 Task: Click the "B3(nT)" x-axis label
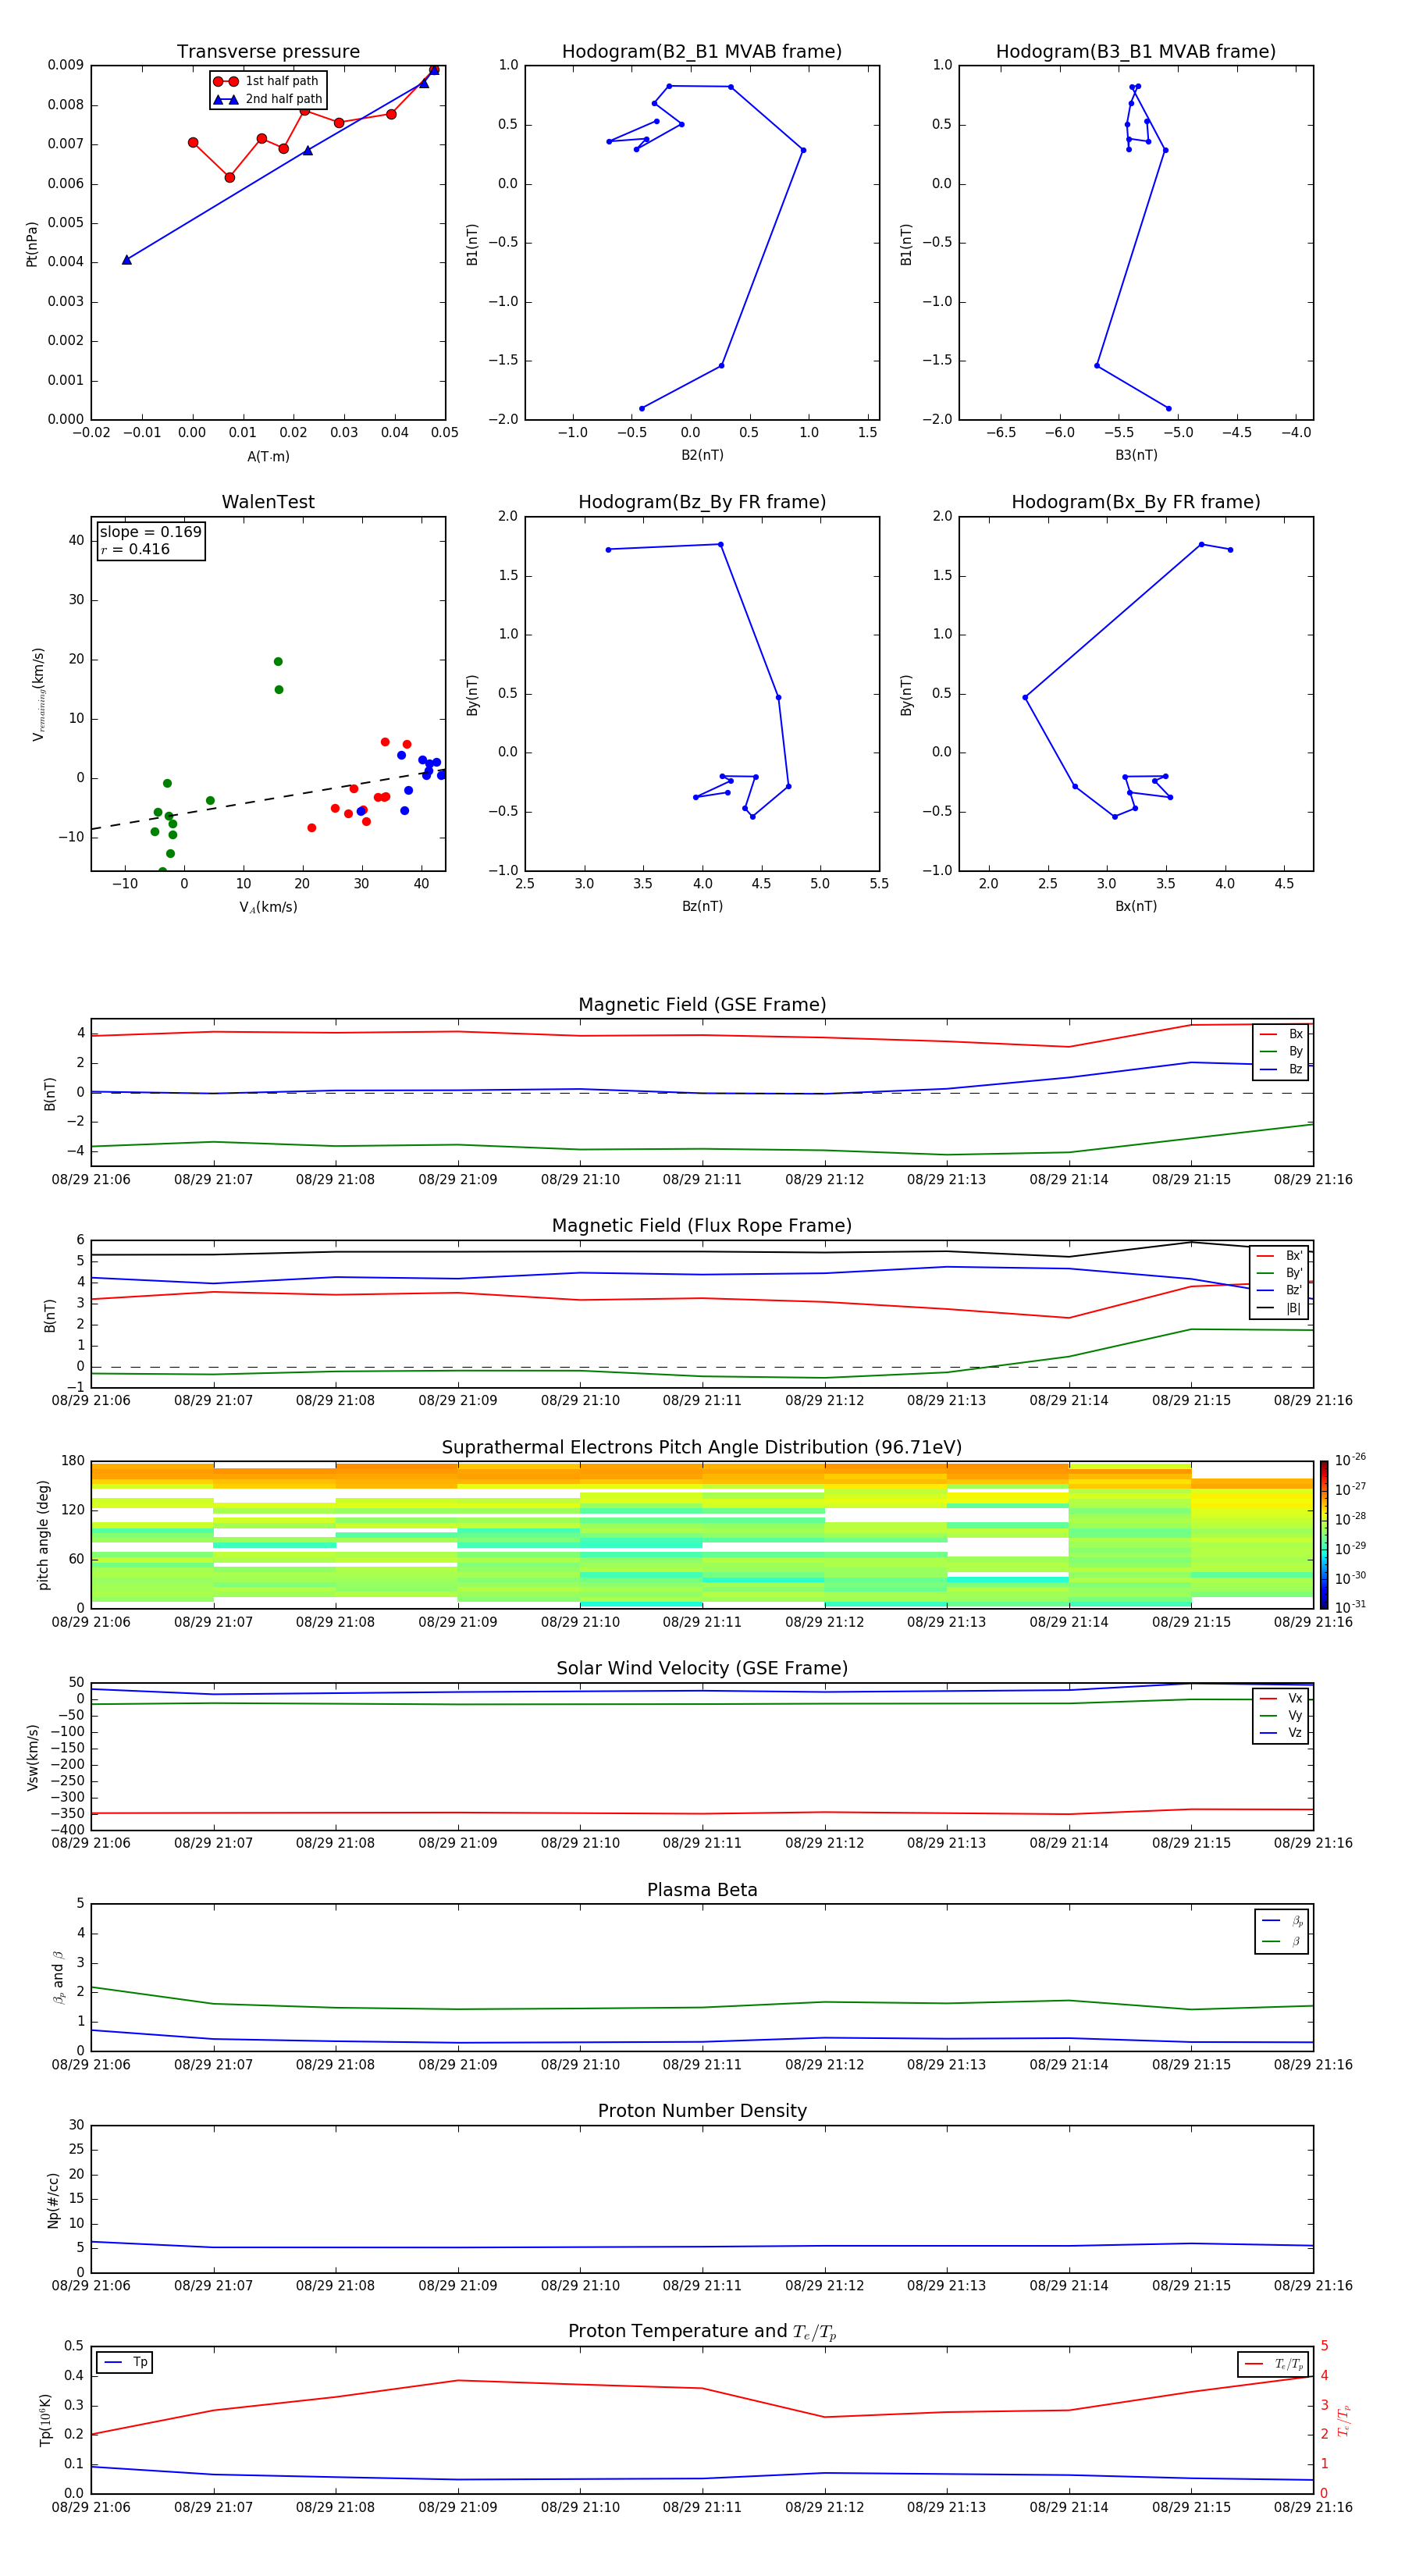coord(1136,455)
